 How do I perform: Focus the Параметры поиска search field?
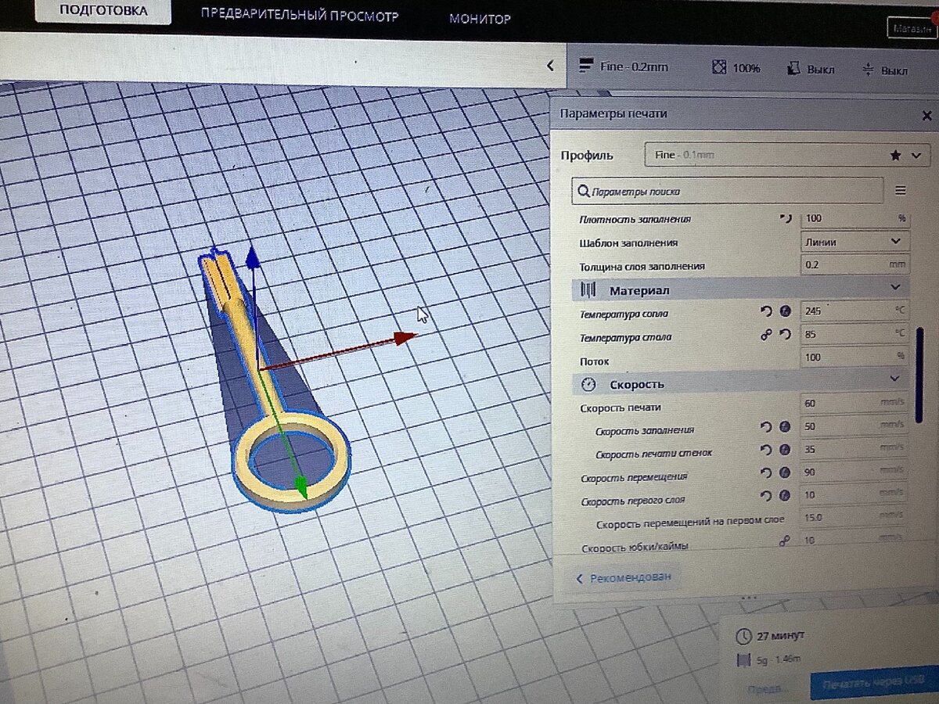(x=728, y=191)
